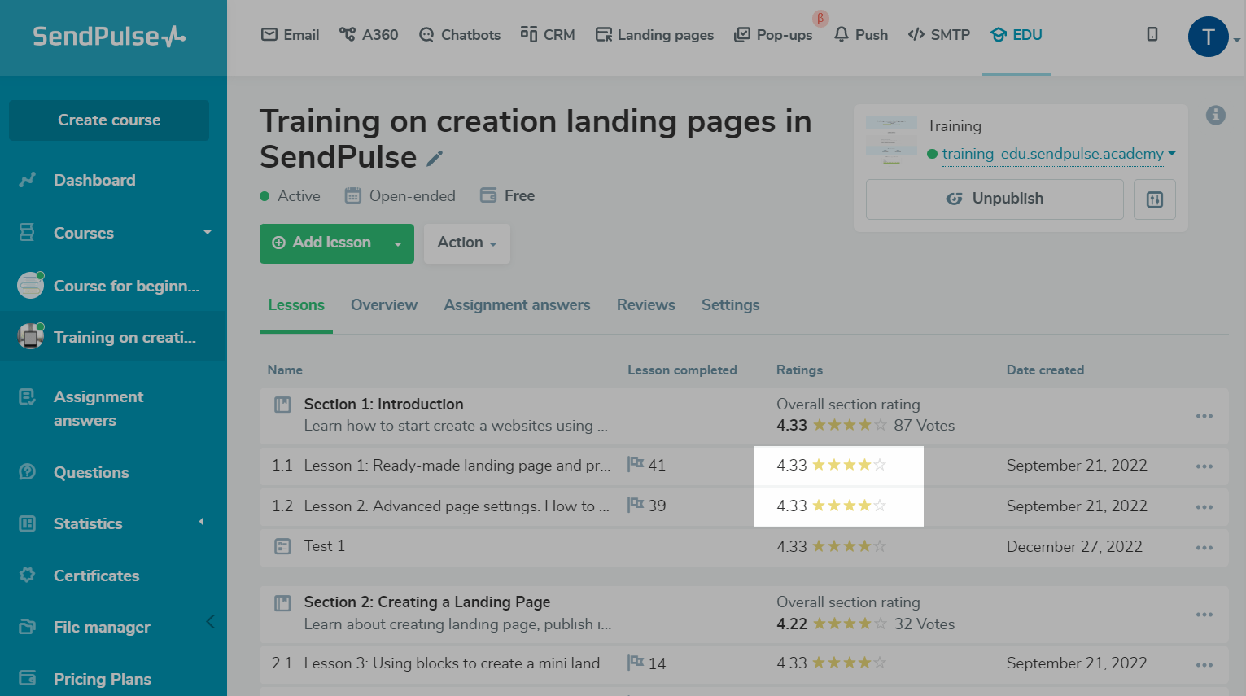Open Pricing Plans in the sidebar

pos(103,679)
